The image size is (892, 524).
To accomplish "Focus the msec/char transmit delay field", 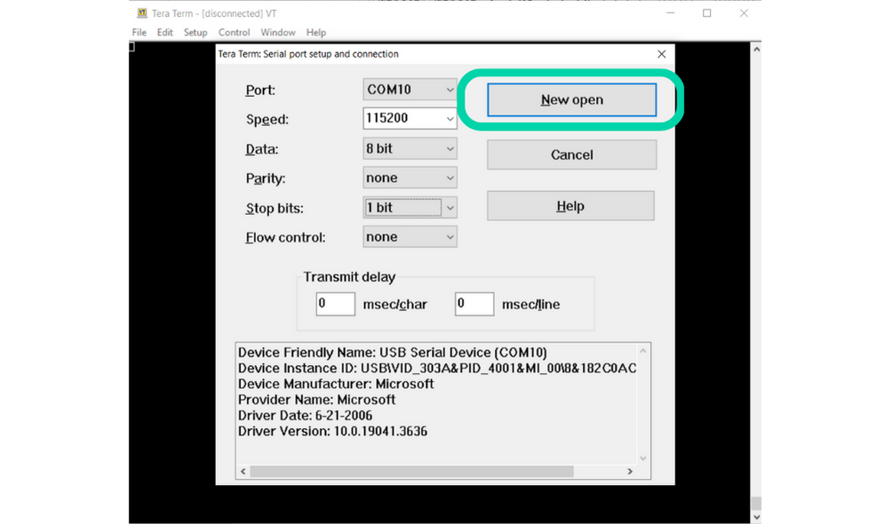I will point(335,304).
